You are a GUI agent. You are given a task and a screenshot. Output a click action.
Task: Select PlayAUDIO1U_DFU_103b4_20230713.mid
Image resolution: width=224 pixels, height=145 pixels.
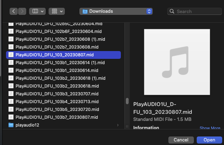(x=63, y=102)
